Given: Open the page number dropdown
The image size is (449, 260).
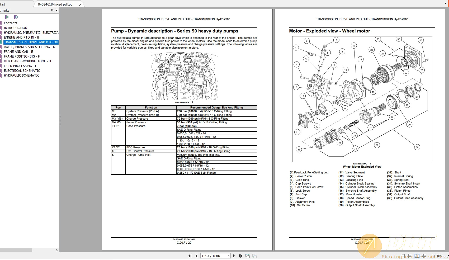Looking at the screenshot, I should pos(228,256).
